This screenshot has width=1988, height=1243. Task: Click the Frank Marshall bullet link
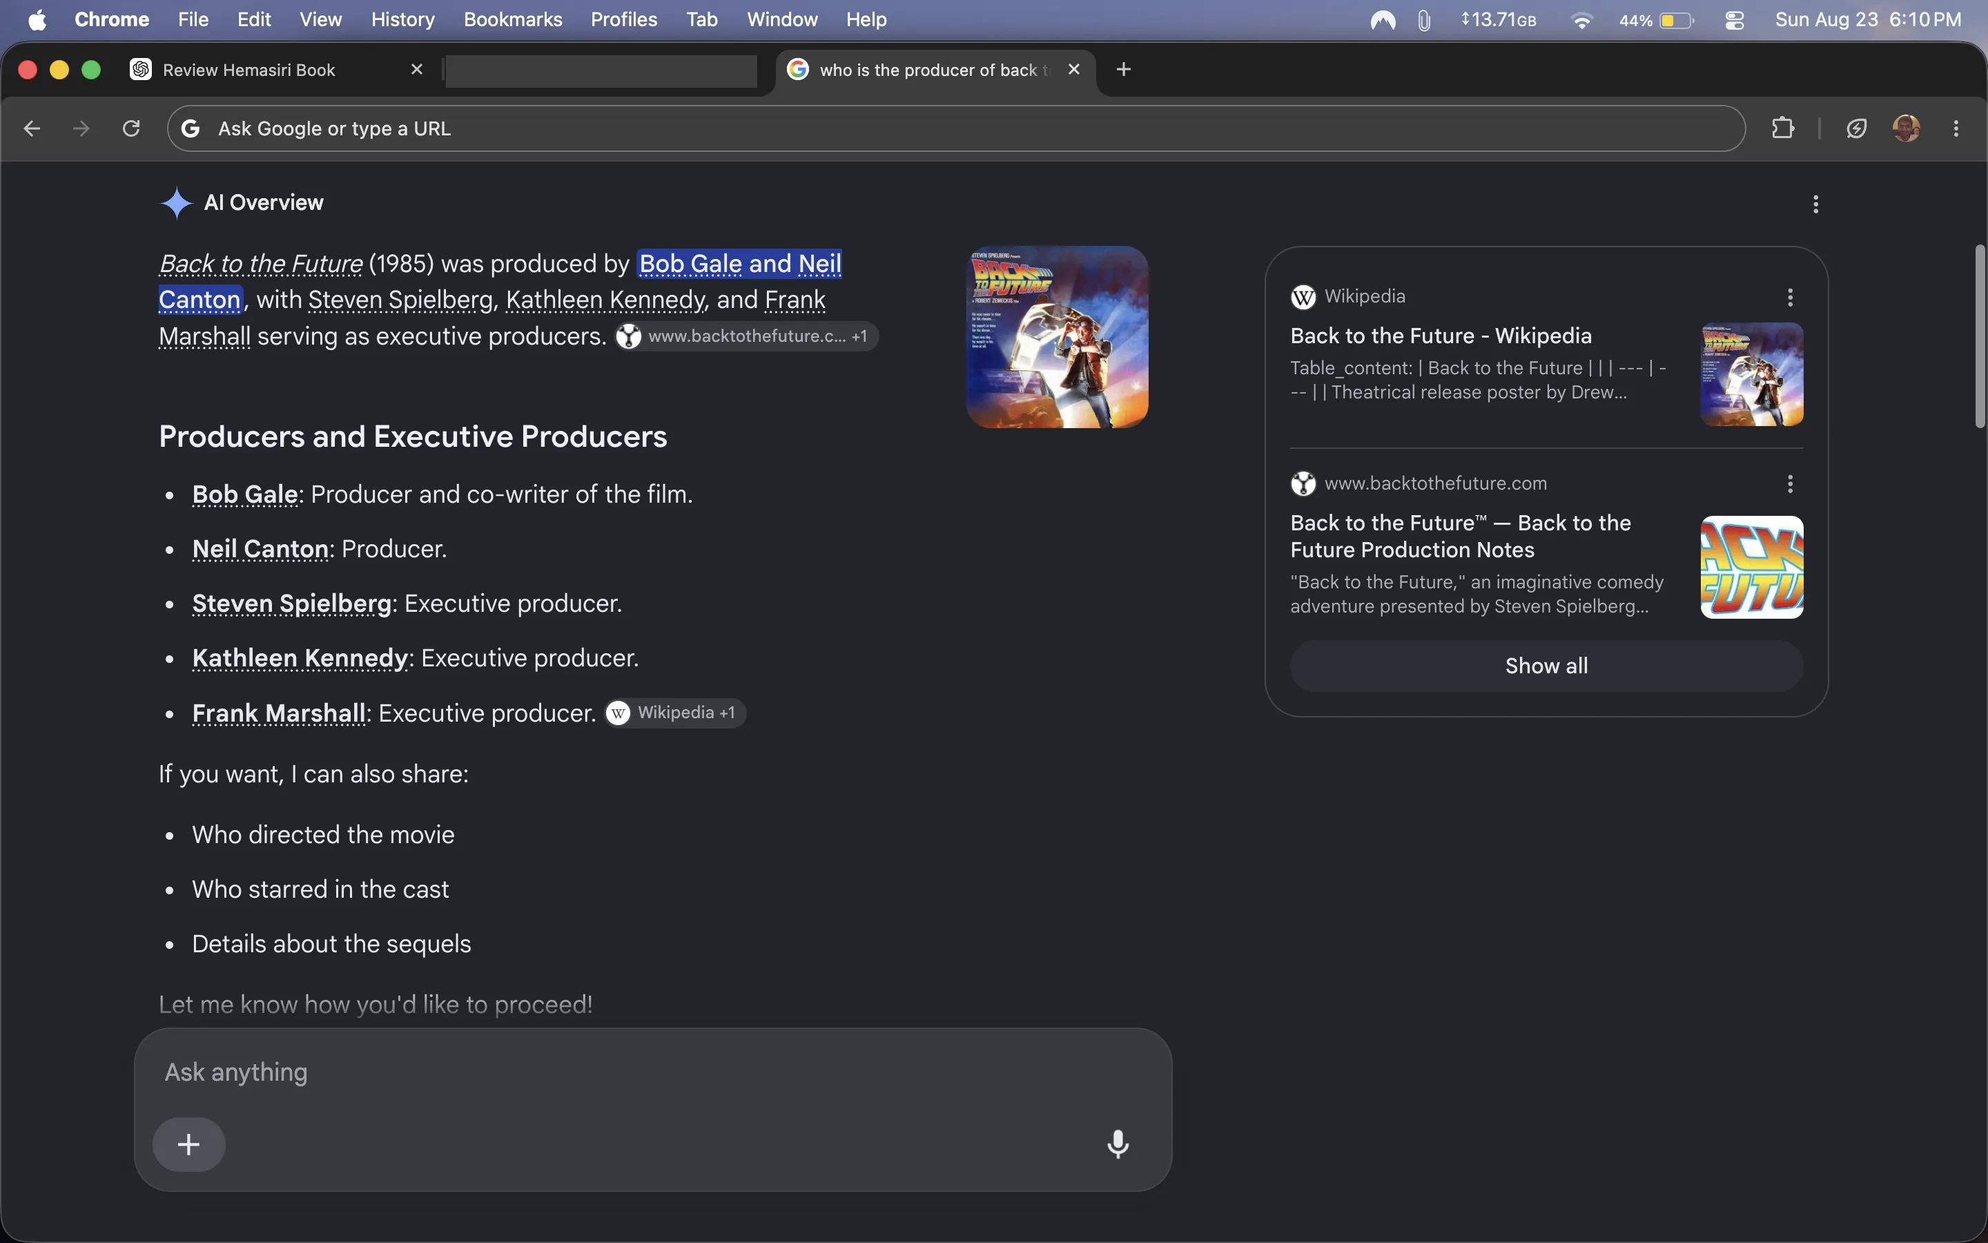pos(278,713)
